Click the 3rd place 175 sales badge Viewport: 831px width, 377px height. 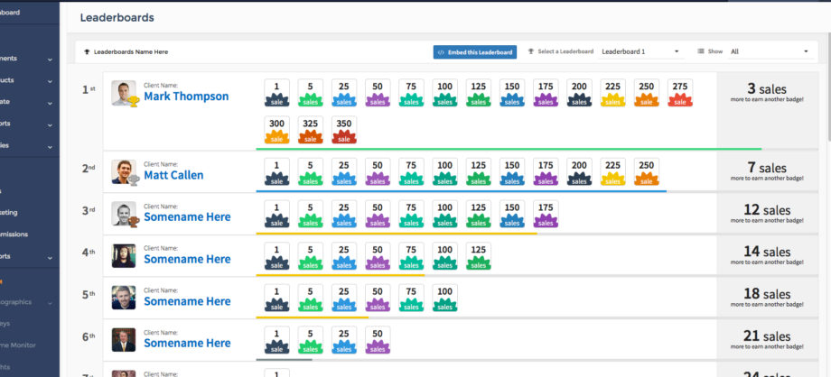click(546, 214)
